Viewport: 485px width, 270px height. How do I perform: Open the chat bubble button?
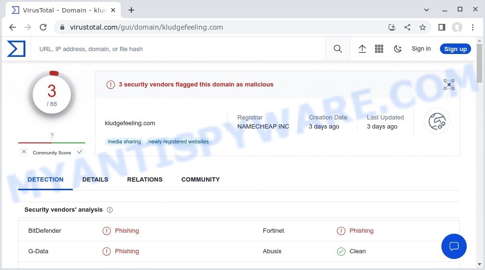tap(454, 246)
